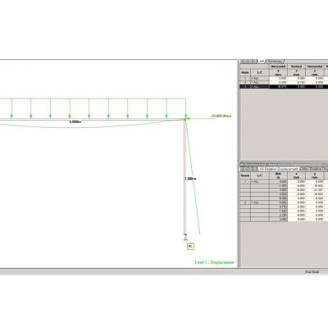This screenshot has height=328, width=328.
Task: Click the Beam Relative Displacement window title bar
Action: point(284,165)
